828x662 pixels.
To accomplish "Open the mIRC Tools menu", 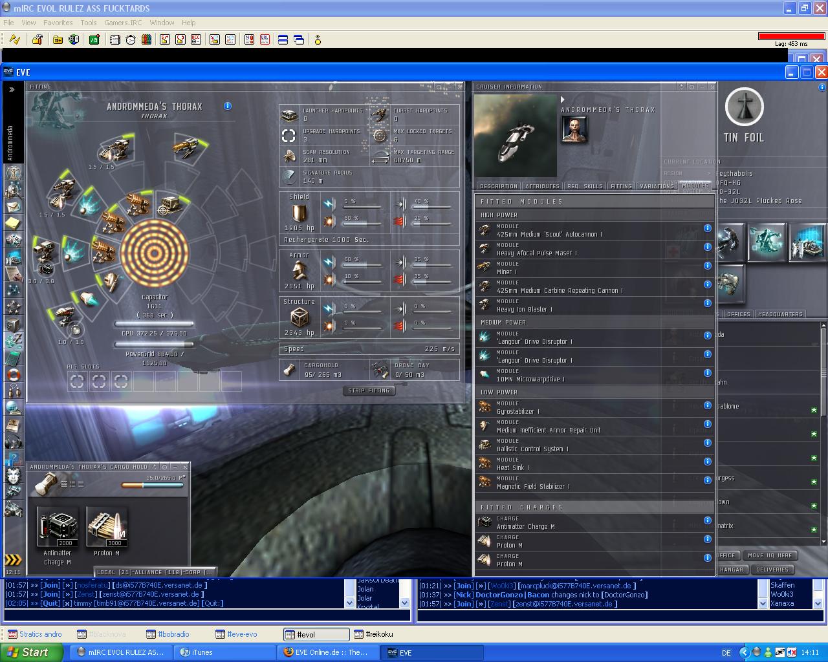I will [89, 23].
